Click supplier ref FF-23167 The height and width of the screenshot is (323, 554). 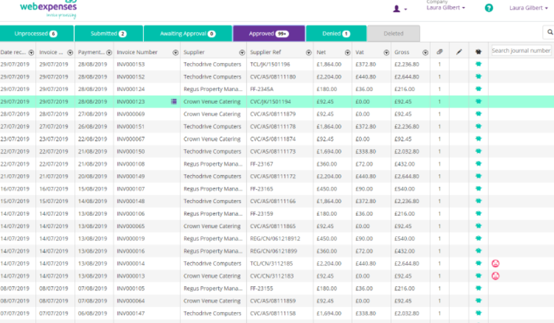coord(261,164)
